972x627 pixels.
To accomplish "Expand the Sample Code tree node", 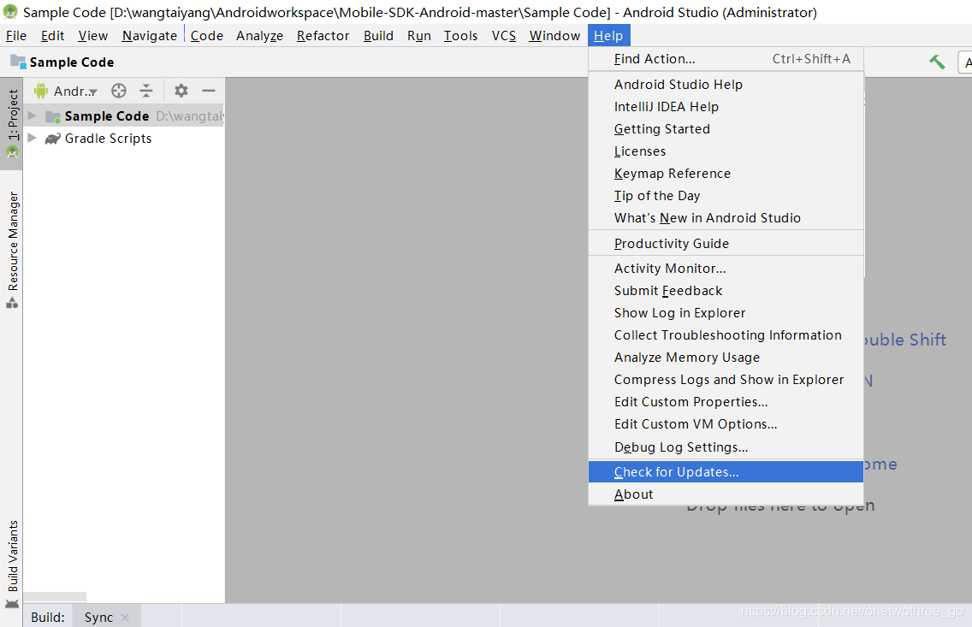I will [33, 115].
